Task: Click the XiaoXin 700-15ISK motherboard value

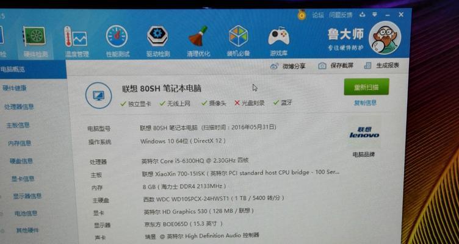Action: pos(240,173)
